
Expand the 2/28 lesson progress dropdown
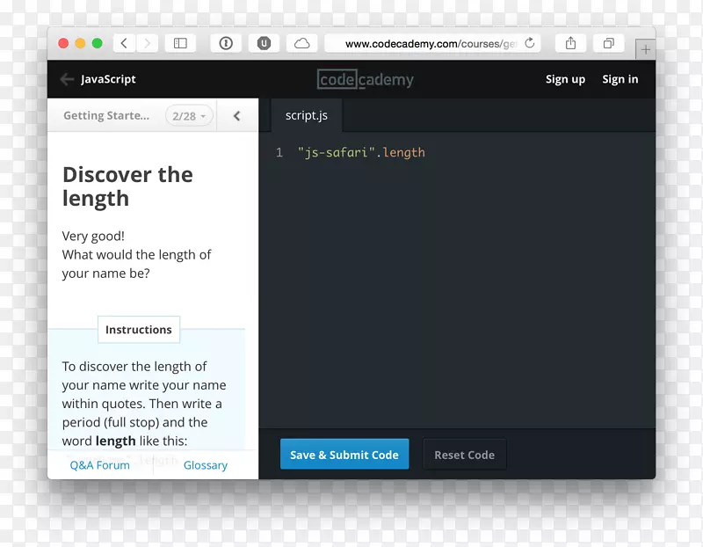tap(189, 116)
